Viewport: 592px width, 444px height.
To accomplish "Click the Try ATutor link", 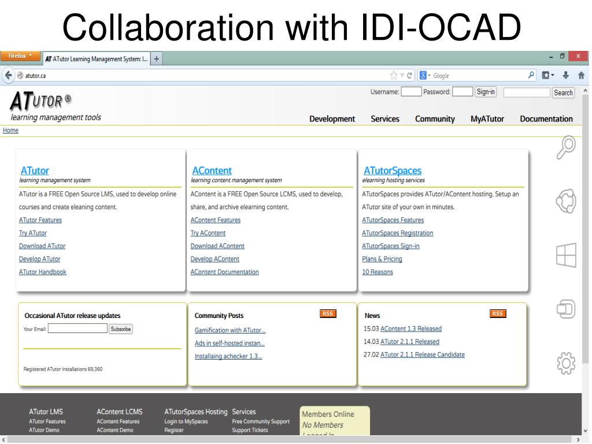I will (x=33, y=233).
